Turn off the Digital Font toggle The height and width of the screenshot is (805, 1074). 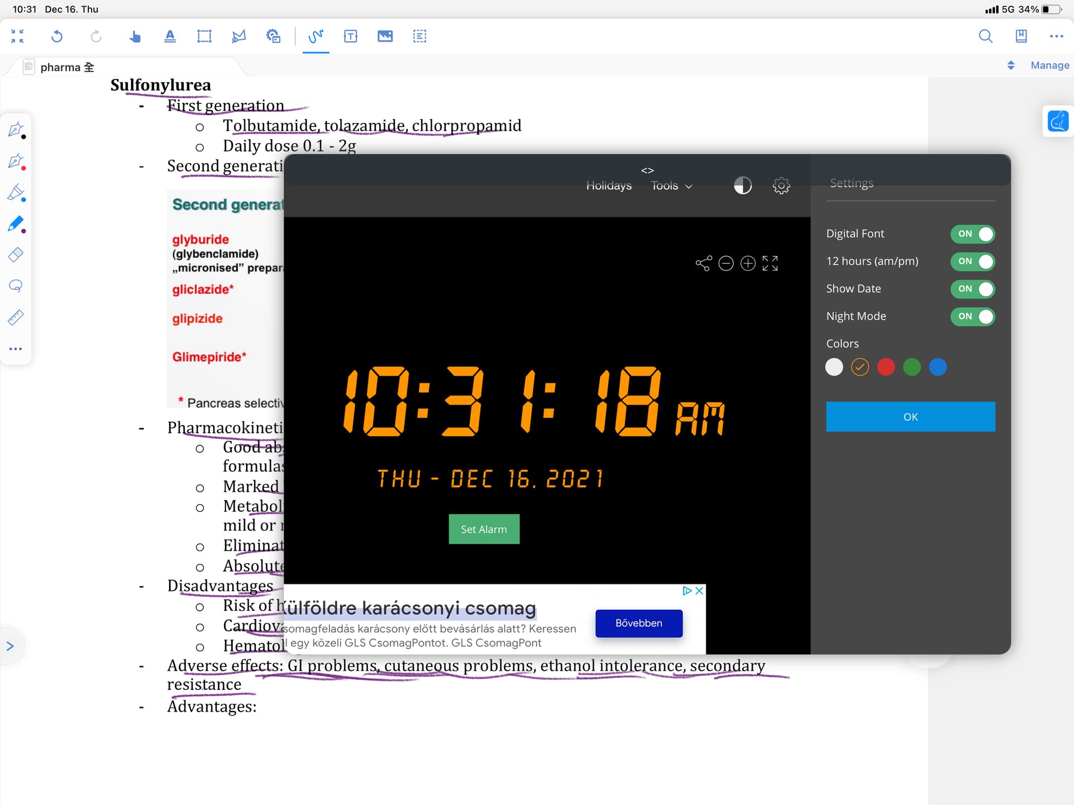[973, 234]
